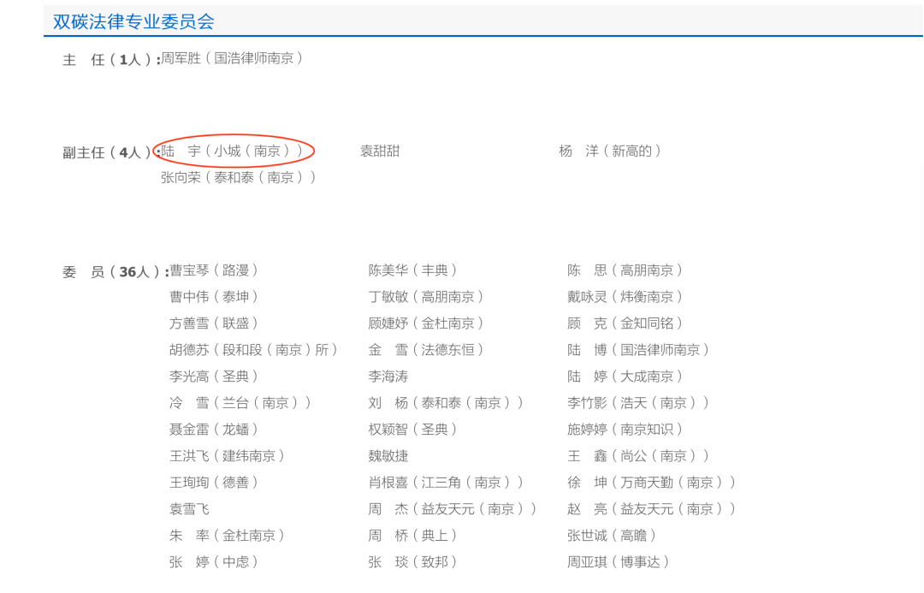The height and width of the screenshot is (593, 924).
Task: Select 陆 婷（大成南京）
Action: [x=625, y=377]
